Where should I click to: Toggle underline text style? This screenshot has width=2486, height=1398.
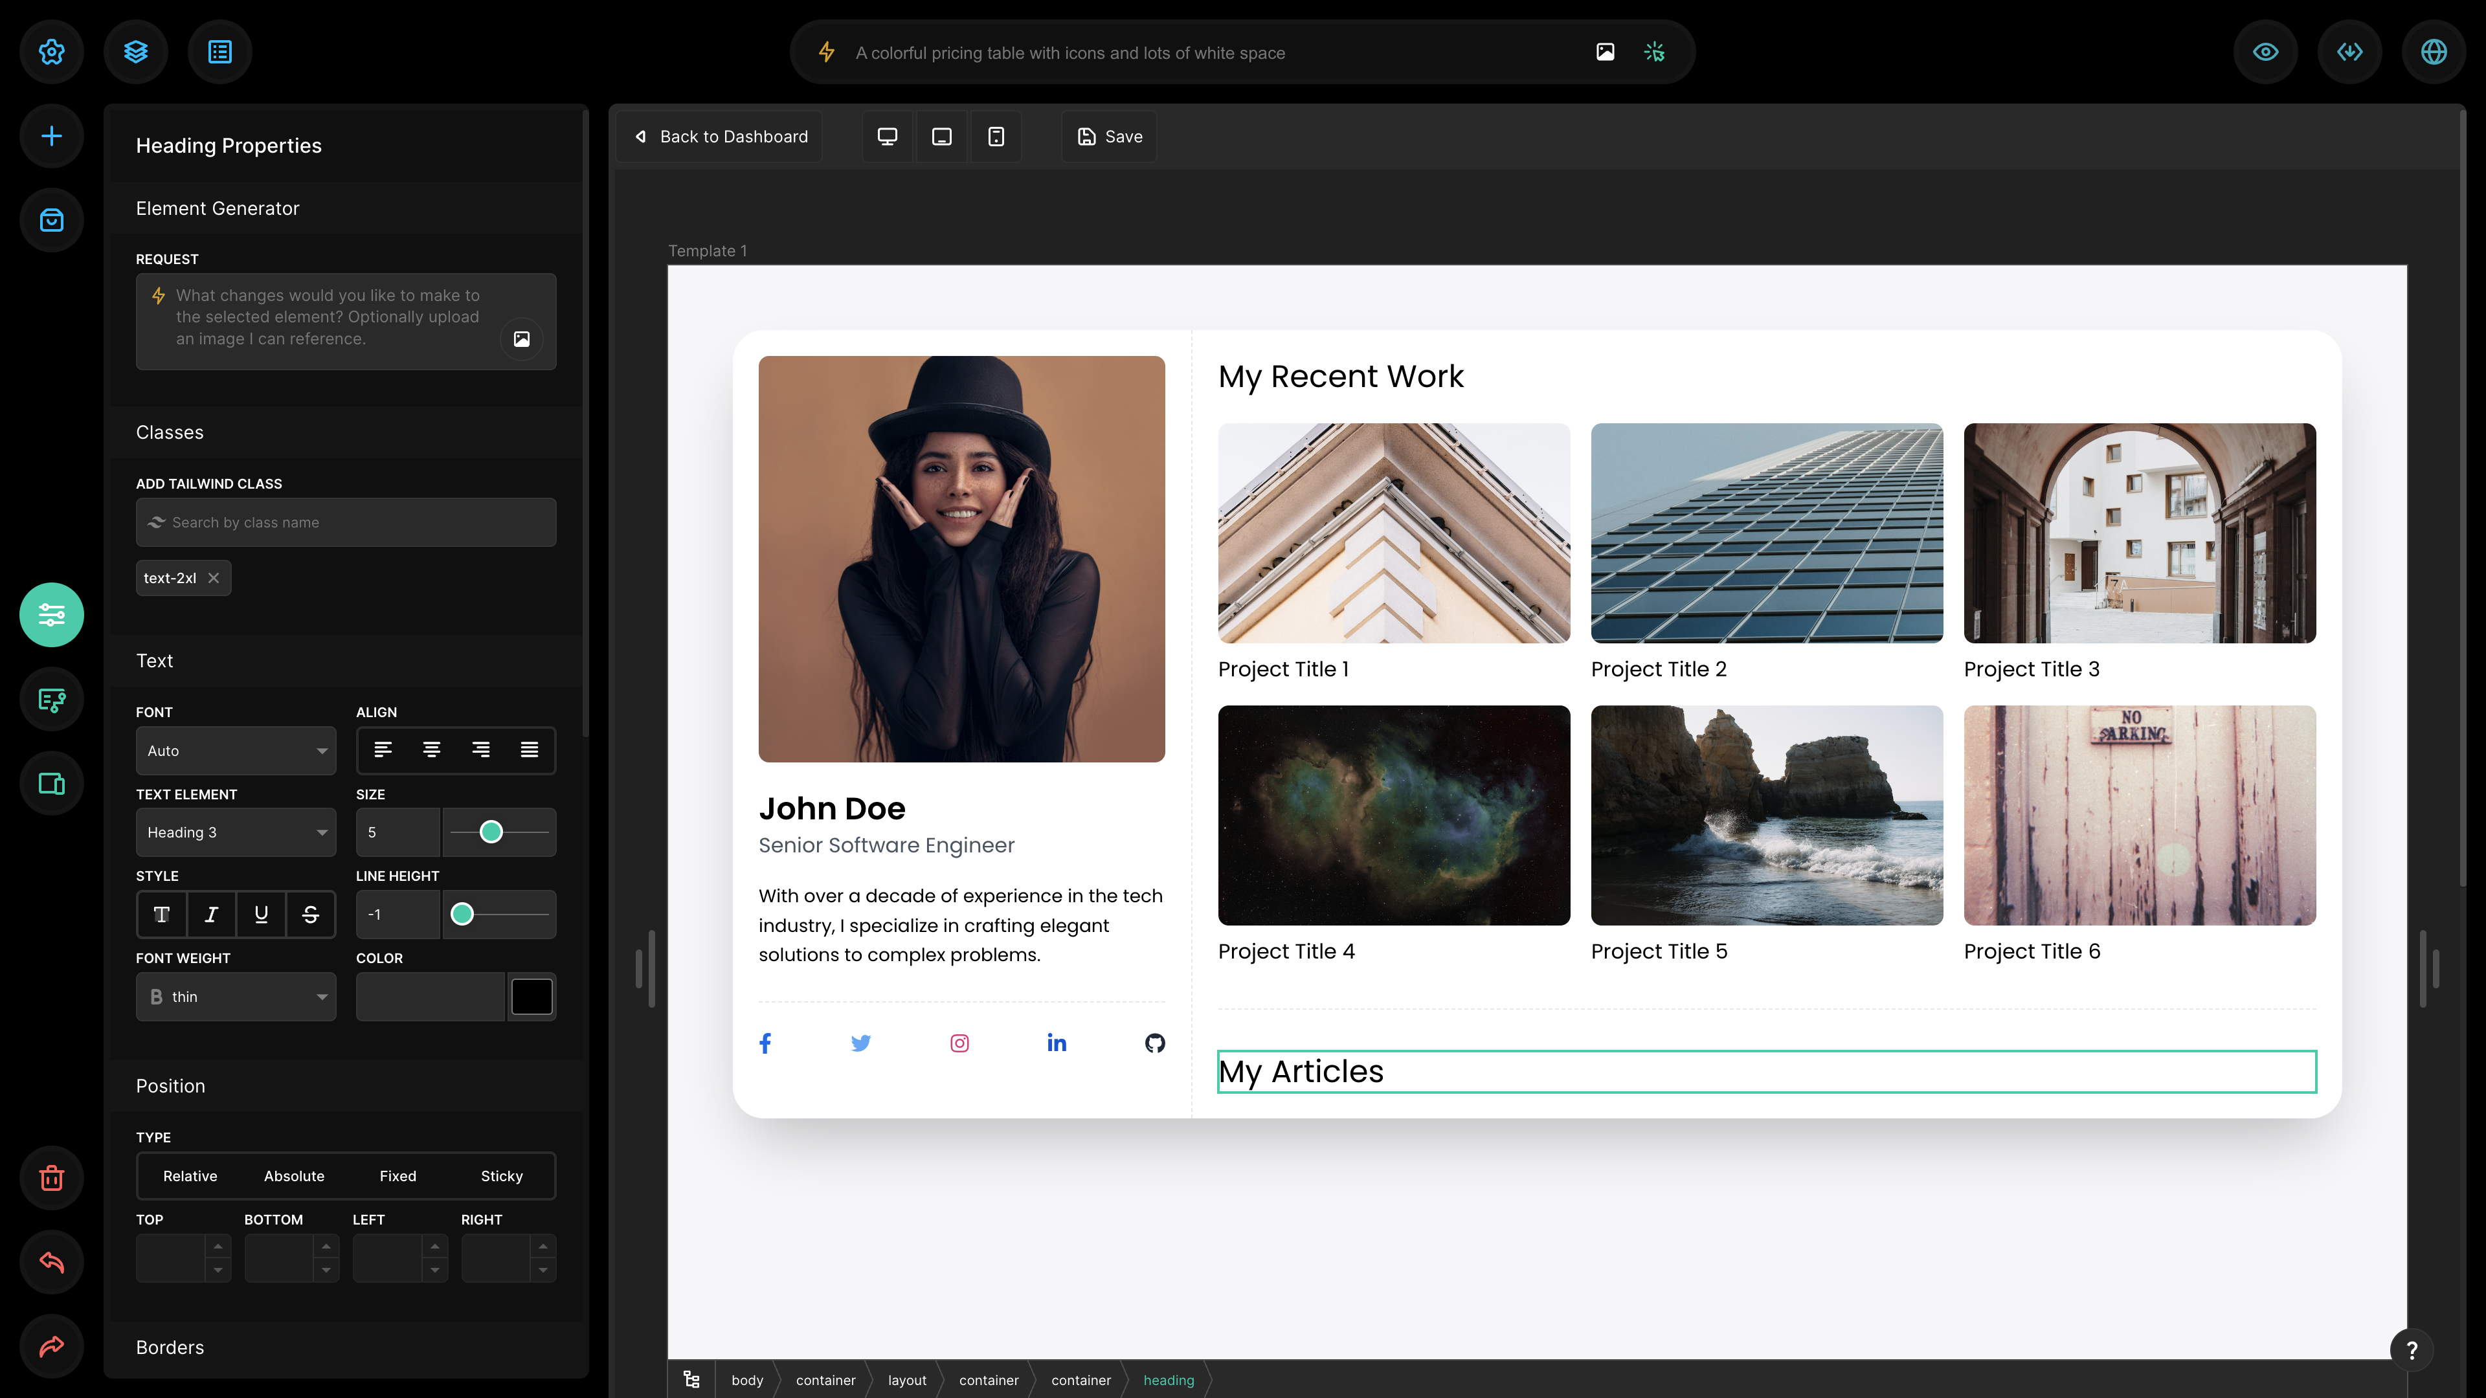(260, 915)
